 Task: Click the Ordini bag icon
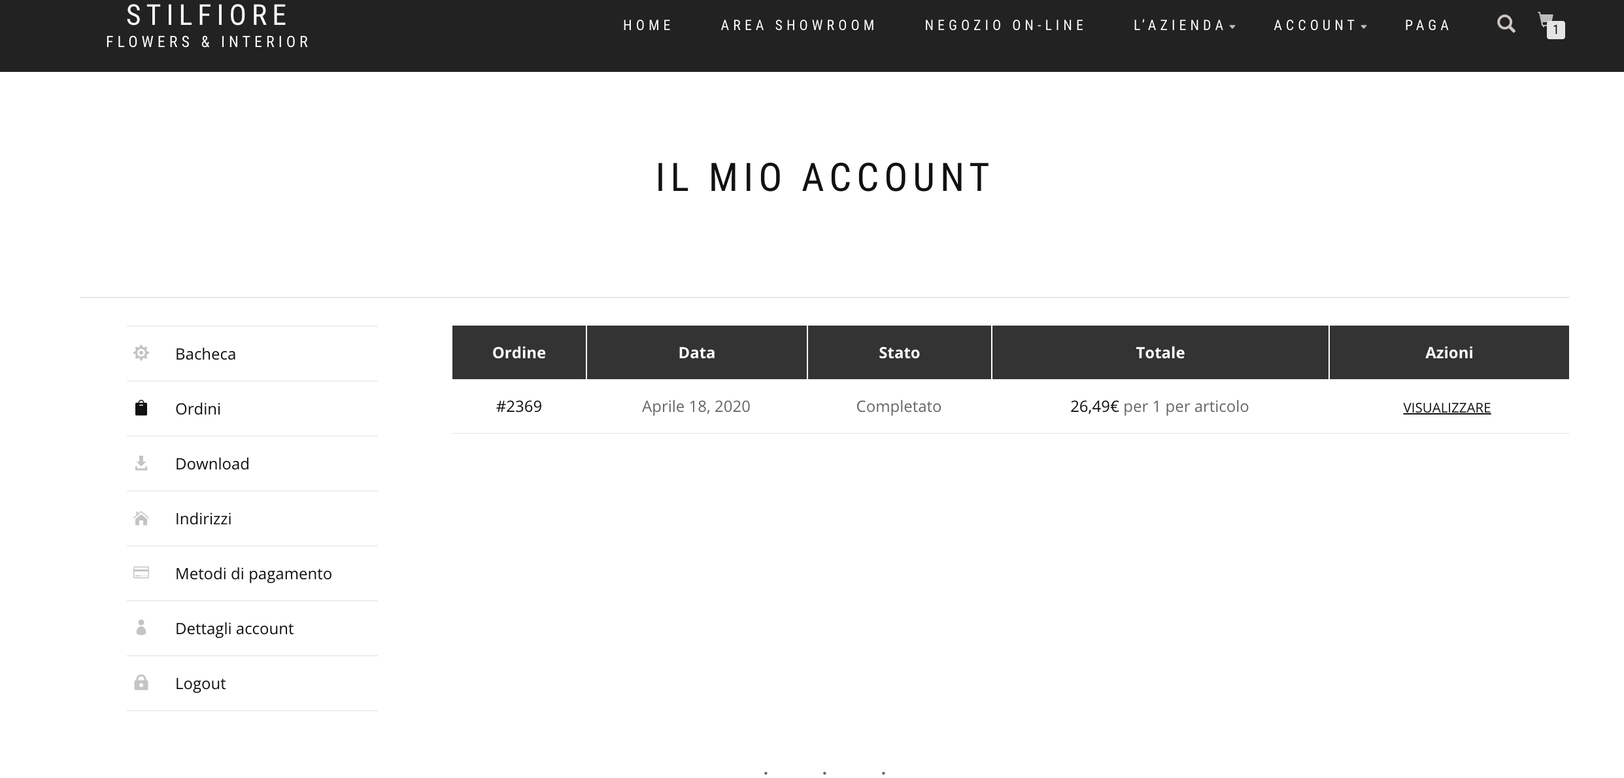(142, 407)
